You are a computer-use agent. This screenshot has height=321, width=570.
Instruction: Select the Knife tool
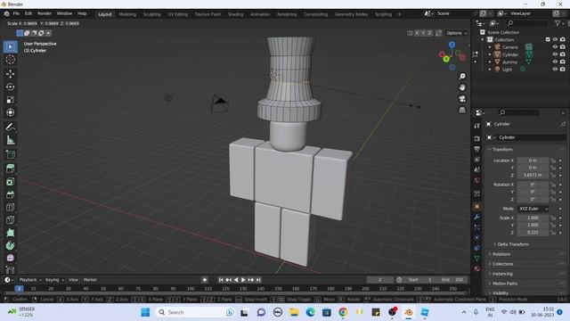[10, 220]
